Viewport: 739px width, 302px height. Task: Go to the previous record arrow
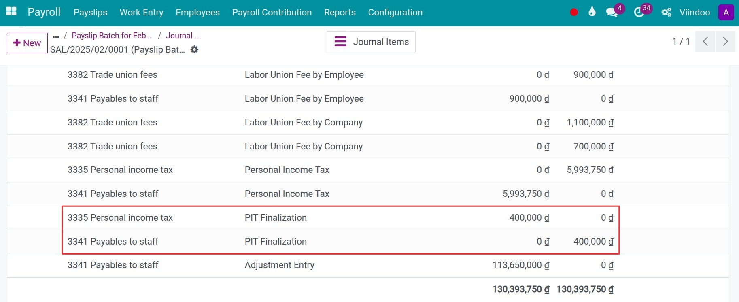pyautogui.click(x=705, y=41)
